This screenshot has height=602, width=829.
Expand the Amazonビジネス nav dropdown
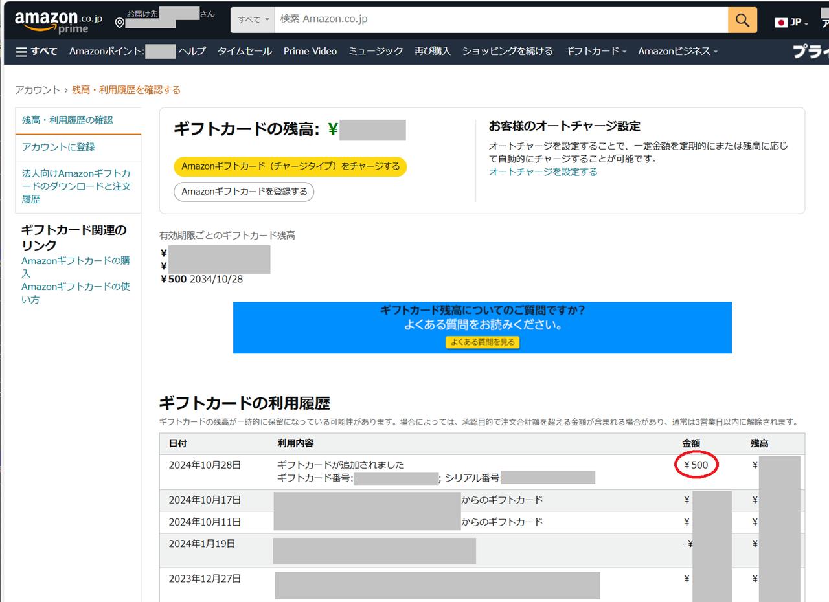pyautogui.click(x=677, y=51)
